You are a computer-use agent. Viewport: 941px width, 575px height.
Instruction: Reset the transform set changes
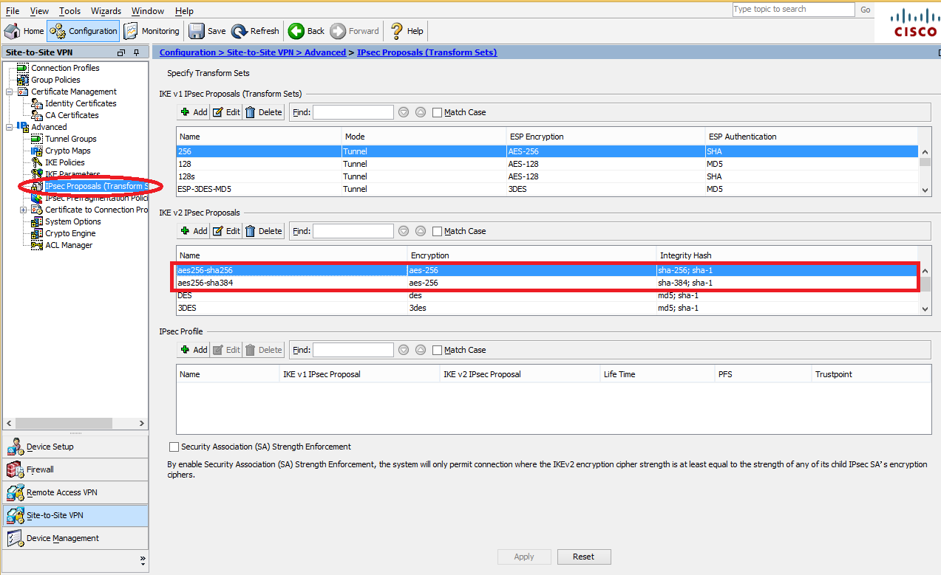584,557
